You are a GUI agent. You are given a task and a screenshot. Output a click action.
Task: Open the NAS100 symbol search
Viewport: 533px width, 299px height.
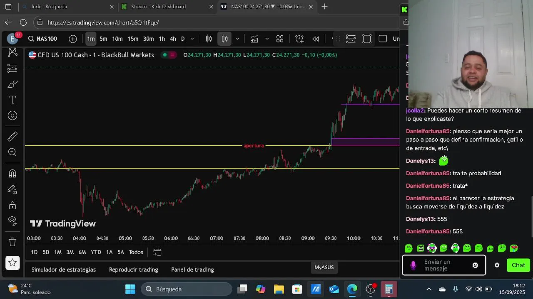tap(43, 39)
